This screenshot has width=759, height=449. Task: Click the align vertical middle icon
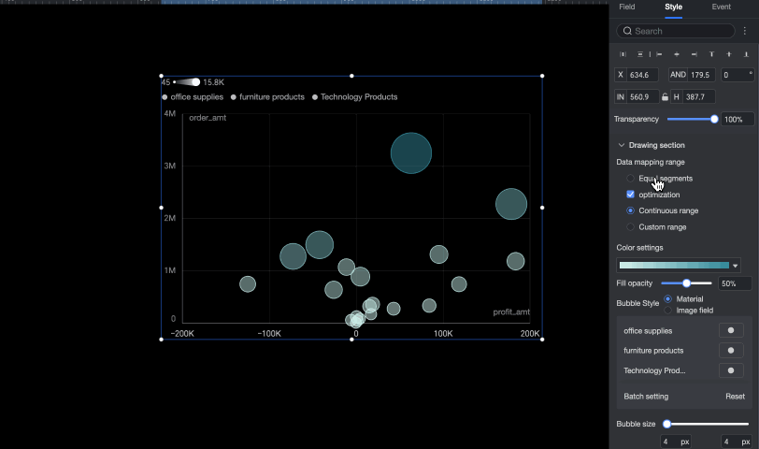click(x=729, y=54)
